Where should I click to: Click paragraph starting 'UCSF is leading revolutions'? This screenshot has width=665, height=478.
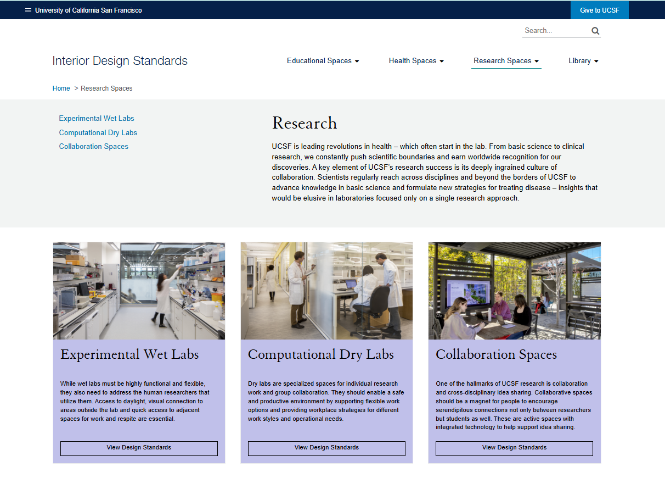[x=435, y=173]
